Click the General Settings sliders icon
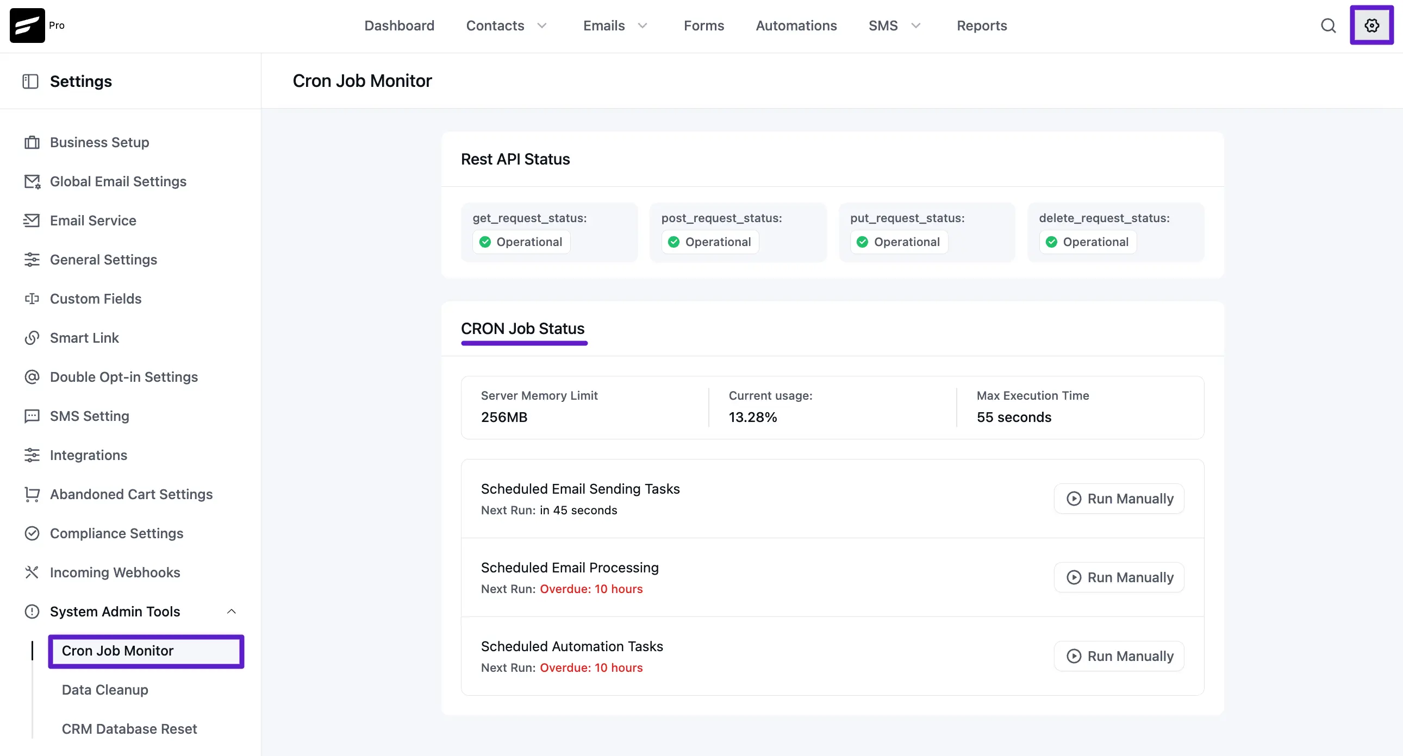The width and height of the screenshot is (1403, 756). point(32,260)
